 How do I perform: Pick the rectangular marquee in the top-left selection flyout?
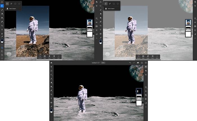[x=15, y=4]
